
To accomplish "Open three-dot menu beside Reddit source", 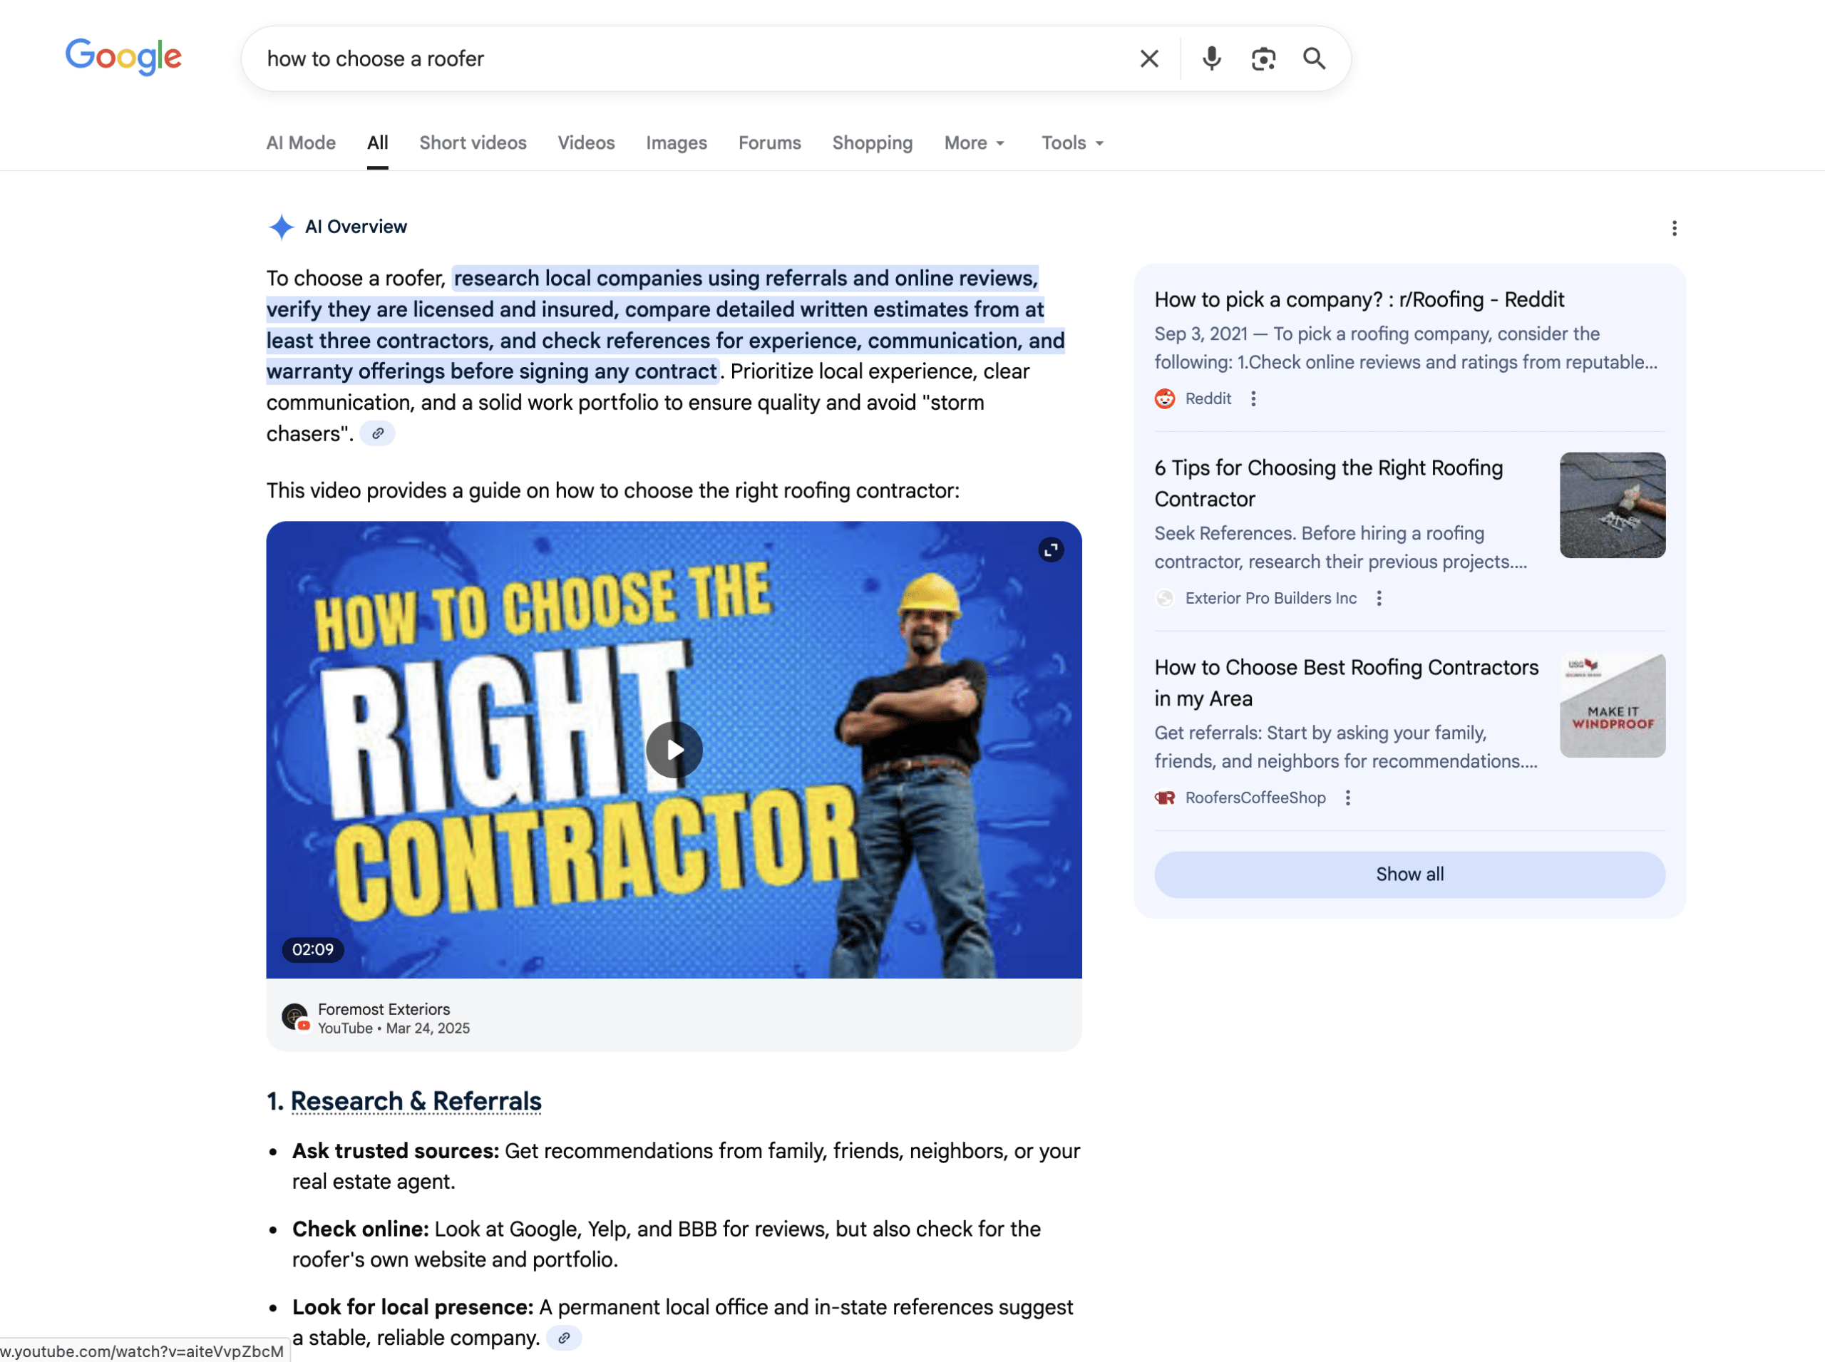I will tap(1253, 399).
